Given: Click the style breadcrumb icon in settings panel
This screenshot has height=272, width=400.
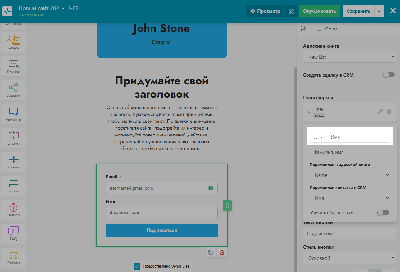Looking at the screenshot, I should 303,29.
